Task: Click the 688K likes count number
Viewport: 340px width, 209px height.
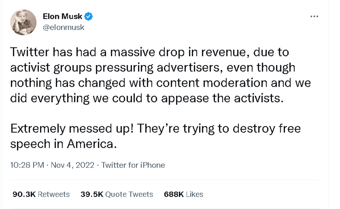Action: 172,194
